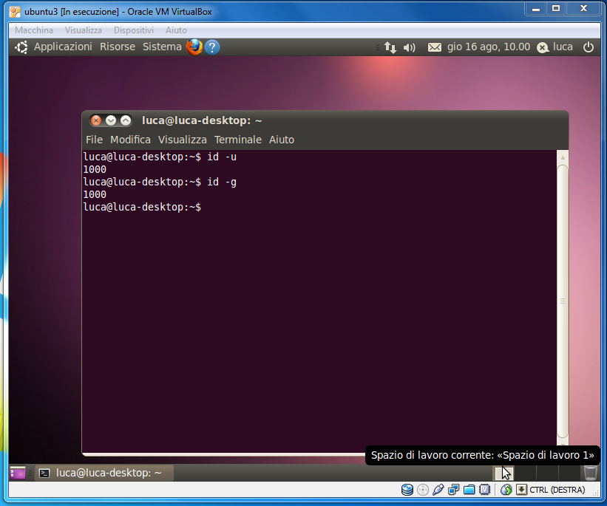Viewport: 607px width, 506px height.
Task: Click the terminal vertical scrollbar track
Action: pos(563,301)
